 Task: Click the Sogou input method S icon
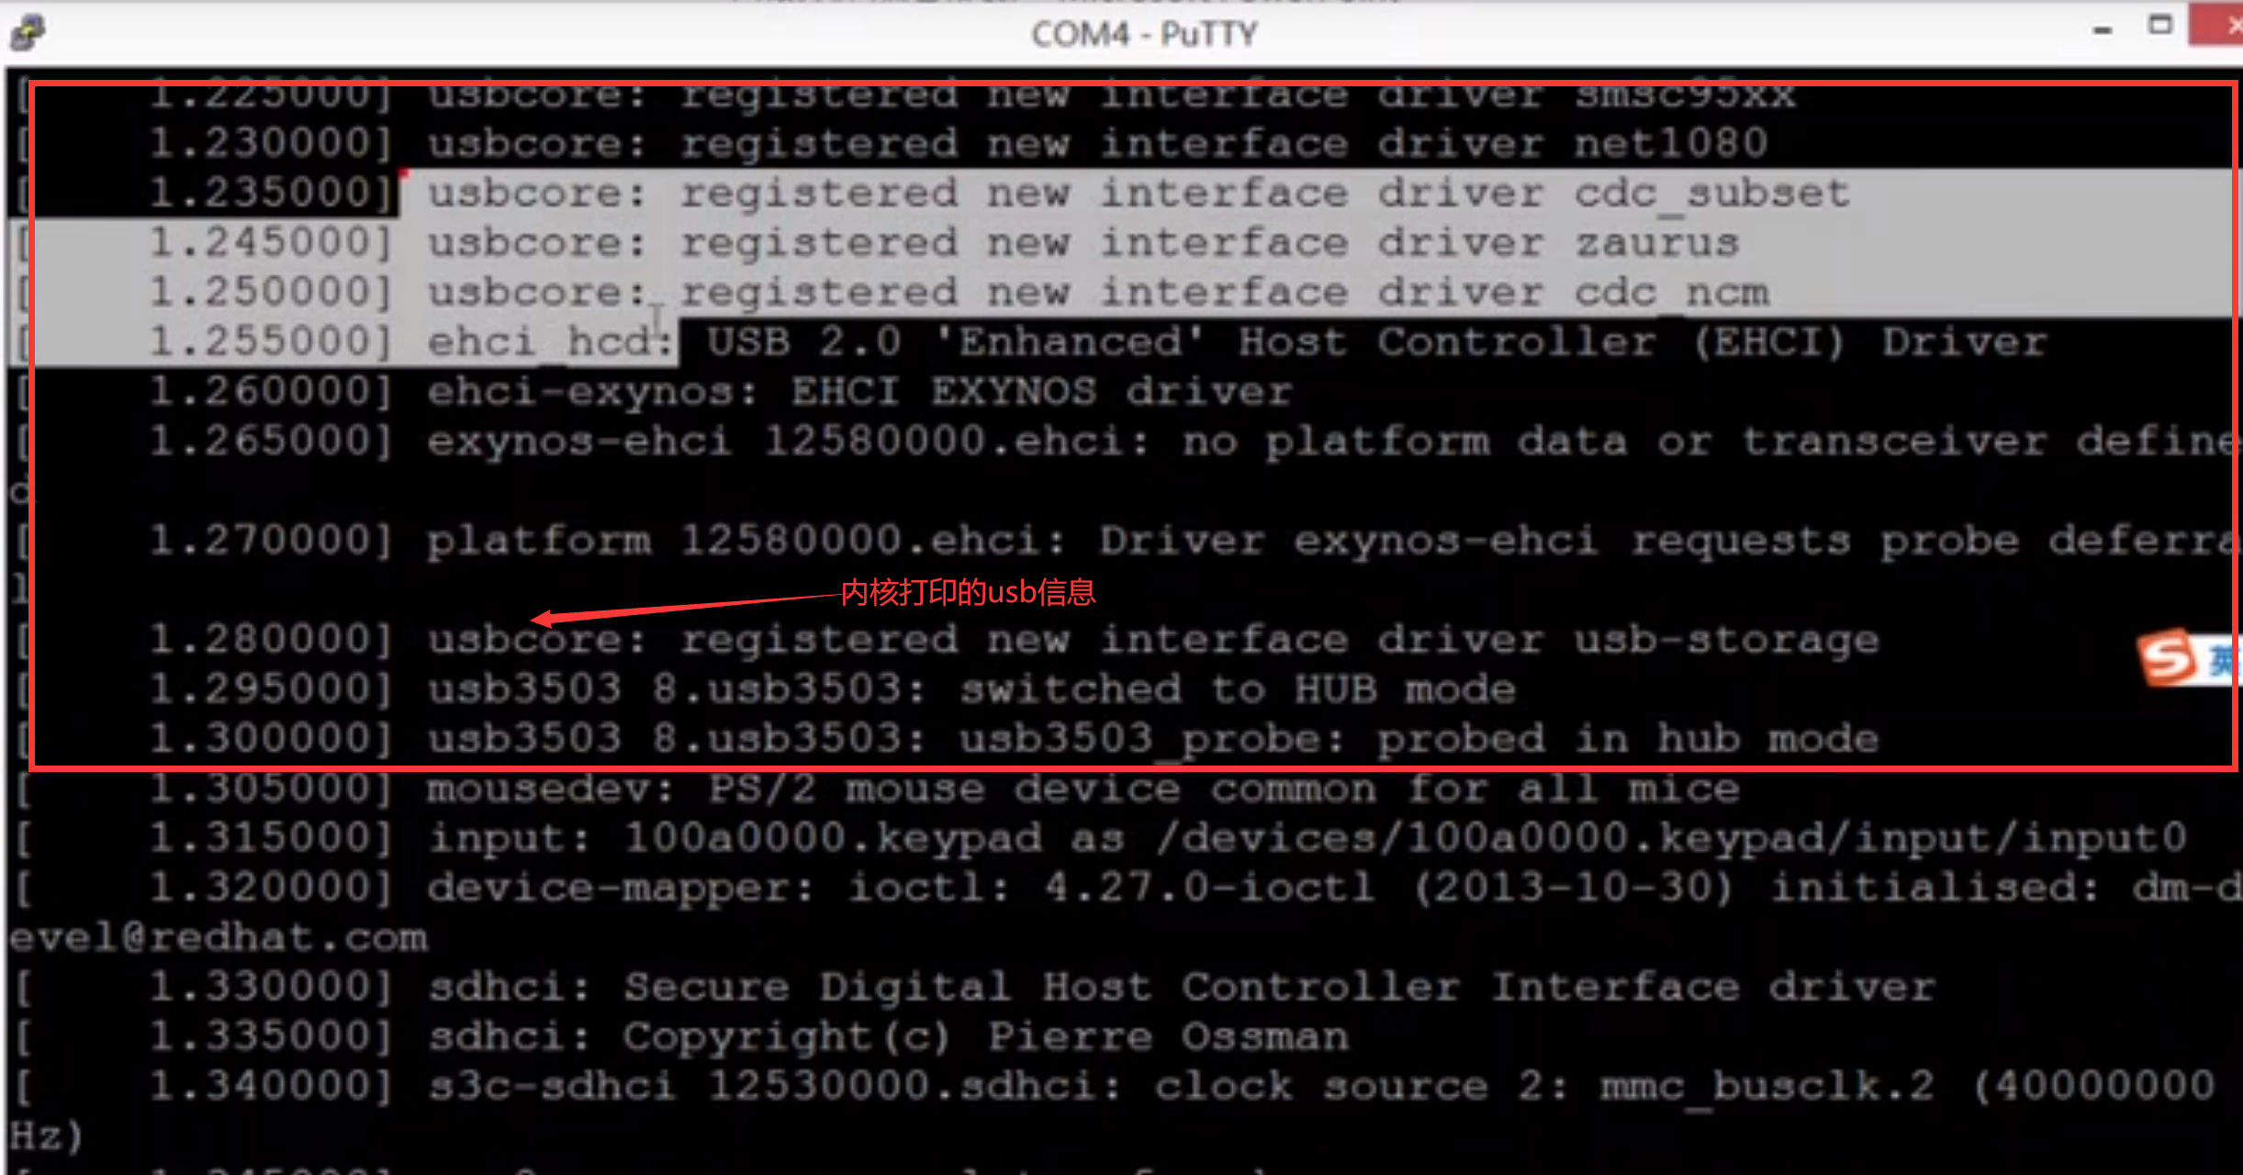2168,657
